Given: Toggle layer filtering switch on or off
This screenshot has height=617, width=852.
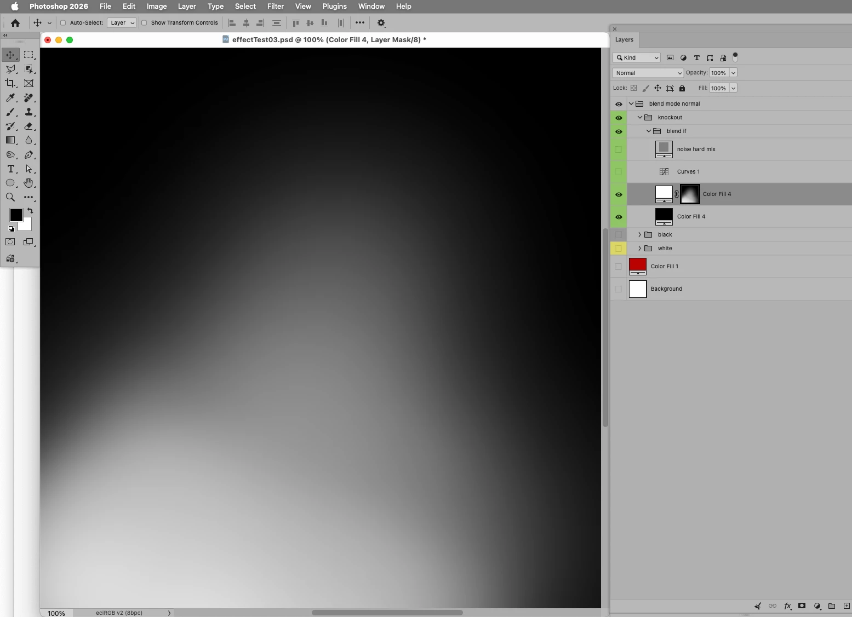Looking at the screenshot, I should coord(735,57).
